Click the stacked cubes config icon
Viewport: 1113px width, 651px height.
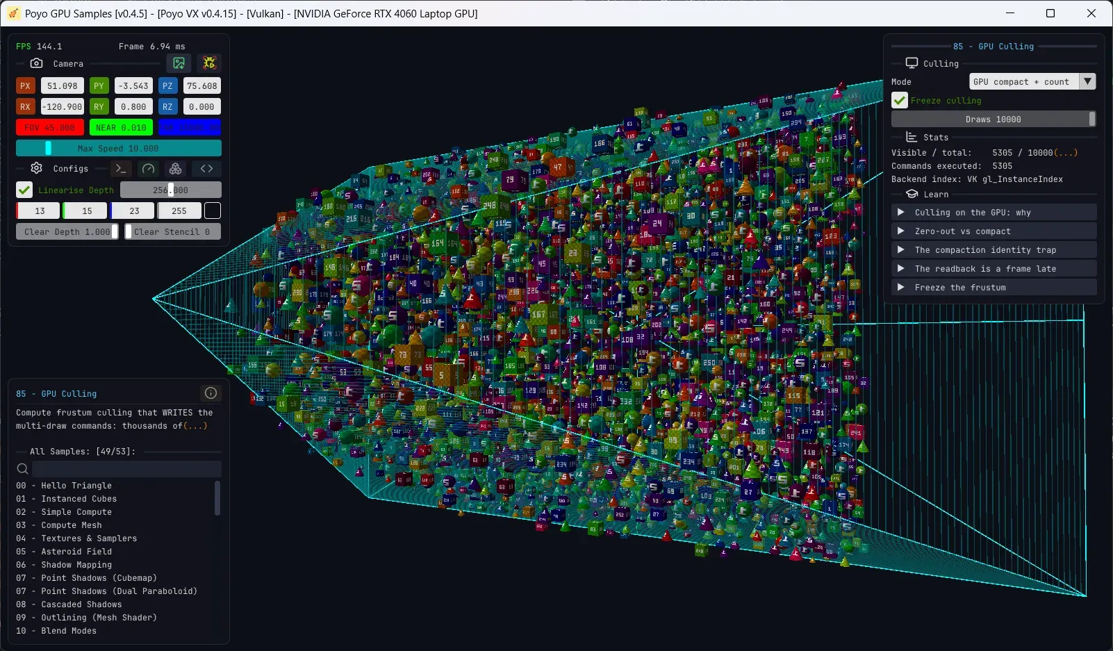coord(175,168)
